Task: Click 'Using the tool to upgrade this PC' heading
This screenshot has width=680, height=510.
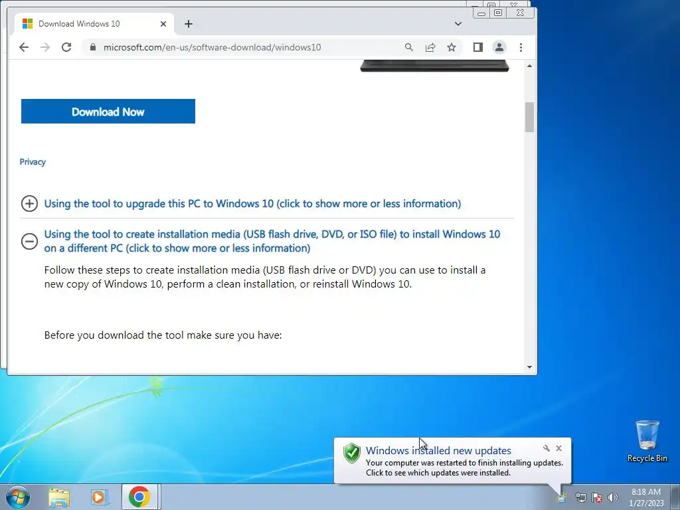Action: 252,203
